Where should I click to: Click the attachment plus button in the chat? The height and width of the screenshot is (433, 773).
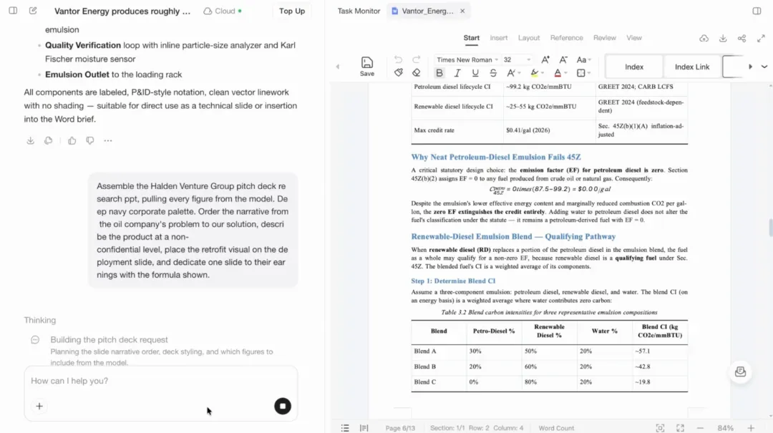coord(39,406)
